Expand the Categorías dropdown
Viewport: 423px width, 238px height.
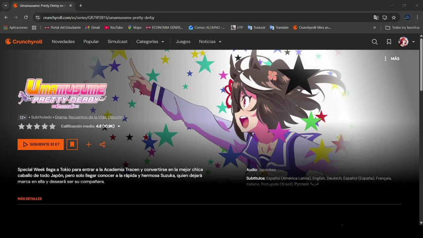coord(150,42)
